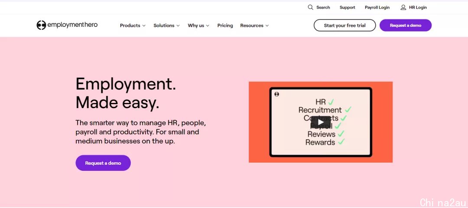Open the Products menu

click(133, 26)
